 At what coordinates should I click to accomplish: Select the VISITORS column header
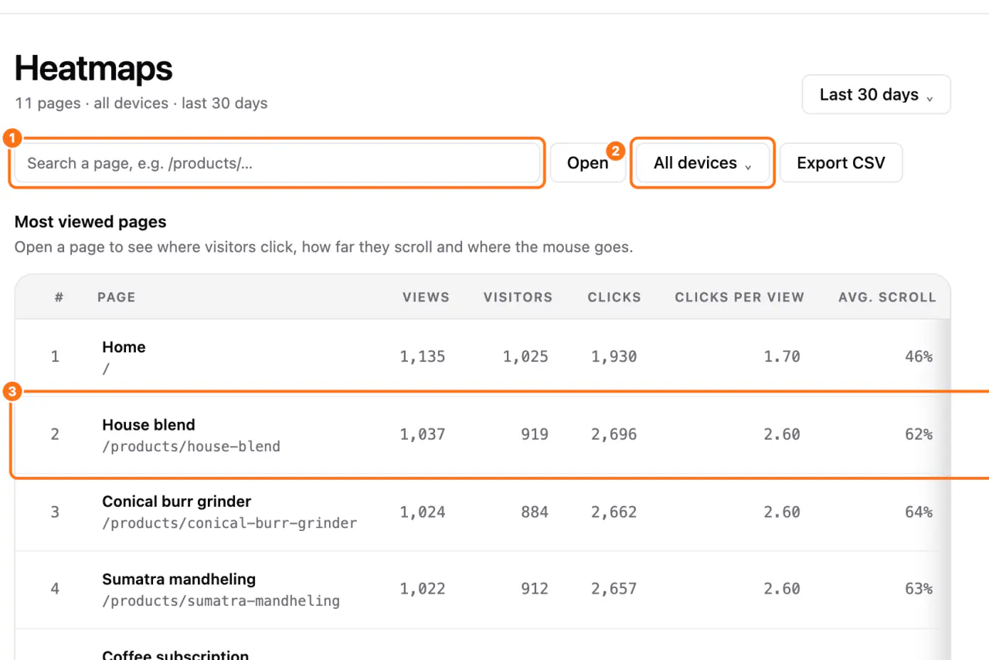pos(518,297)
